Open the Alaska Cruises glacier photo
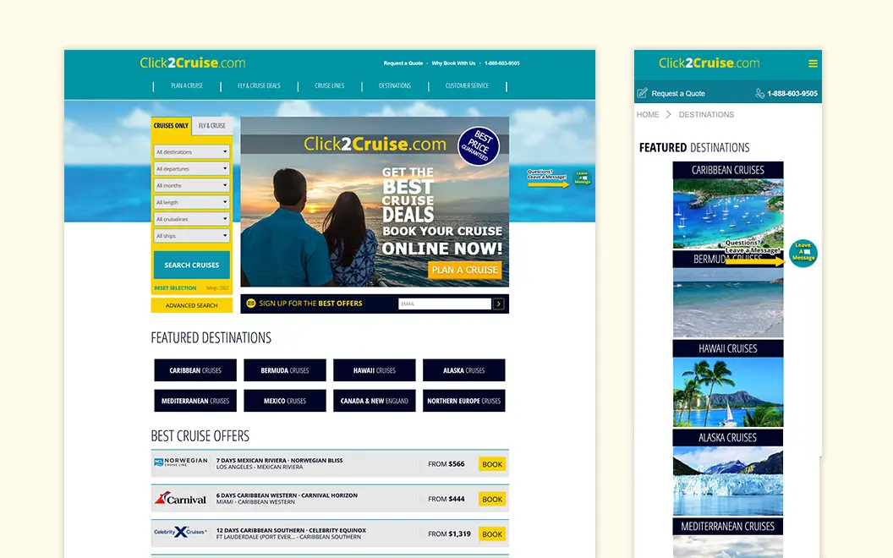The width and height of the screenshot is (893, 558). click(x=728, y=481)
